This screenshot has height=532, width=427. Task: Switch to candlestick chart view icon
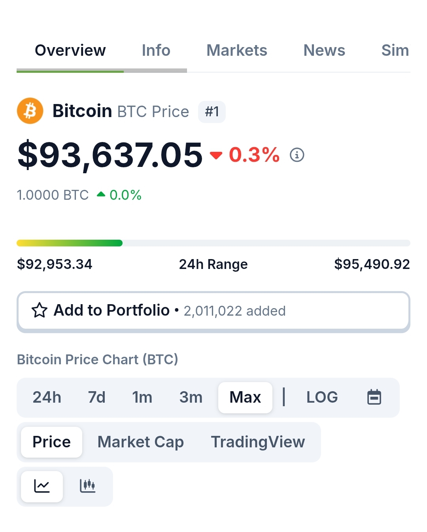click(87, 486)
